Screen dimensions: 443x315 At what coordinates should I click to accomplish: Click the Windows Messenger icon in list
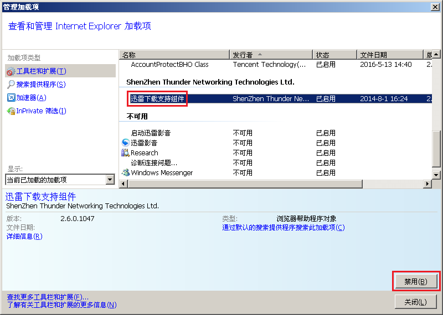pos(126,172)
